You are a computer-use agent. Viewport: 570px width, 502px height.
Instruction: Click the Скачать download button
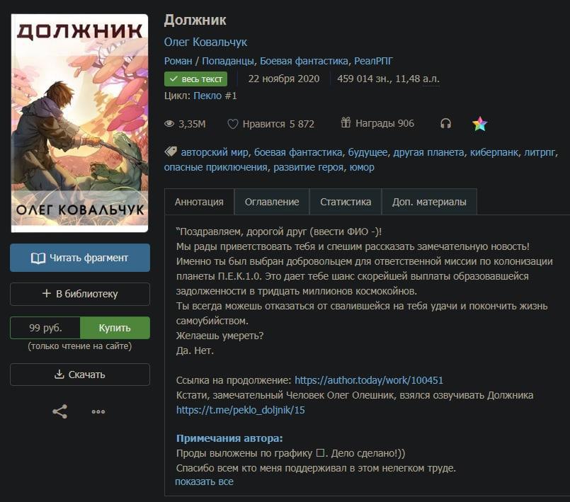tap(80, 375)
